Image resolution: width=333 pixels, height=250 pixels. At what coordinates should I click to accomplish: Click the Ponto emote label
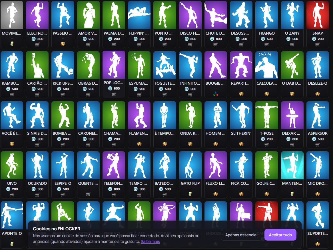click(x=163, y=33)
